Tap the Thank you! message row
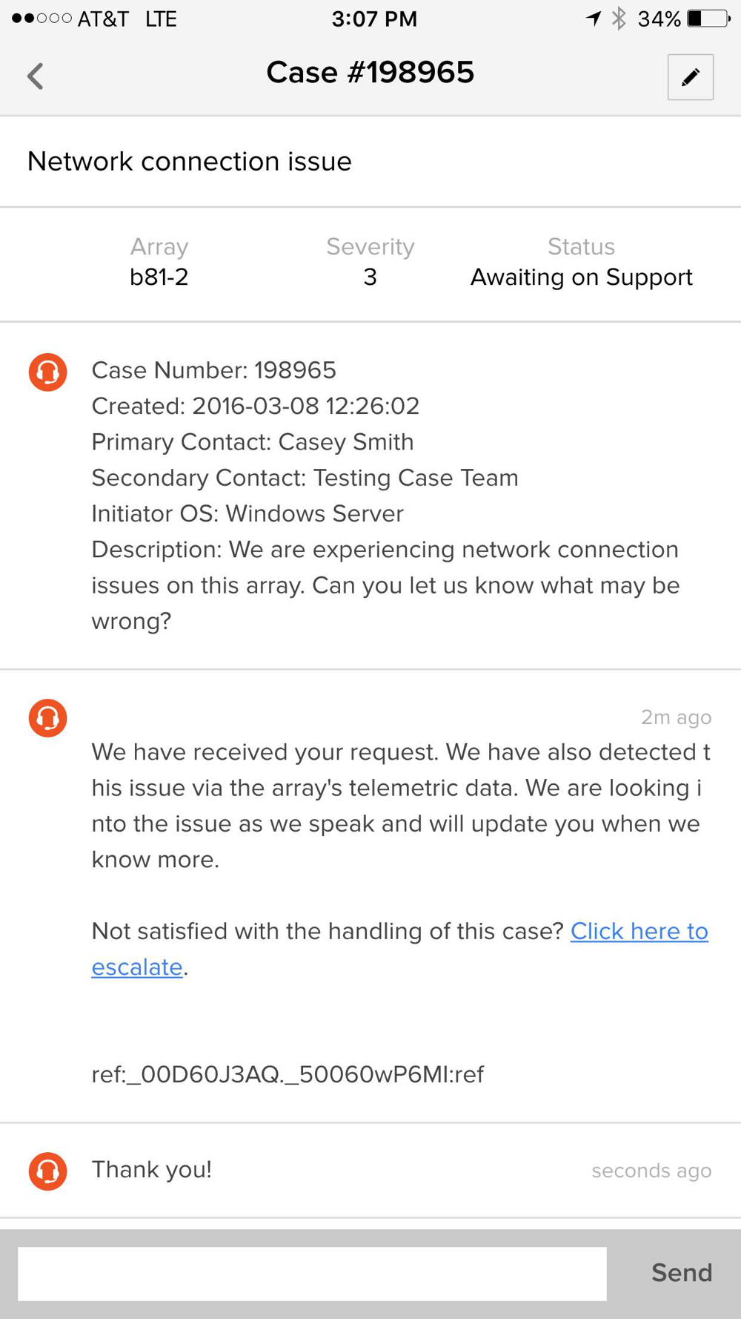This screenshot has height=1319, width=741. pyautogui.click(x=370, y=1170)
